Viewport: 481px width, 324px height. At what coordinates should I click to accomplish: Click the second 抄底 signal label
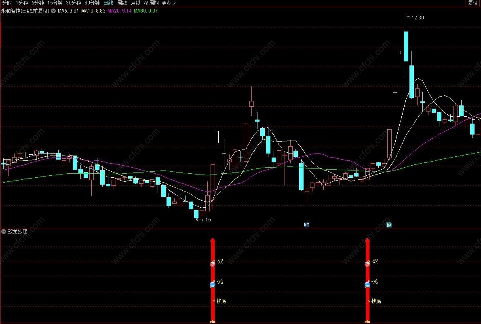pyautogui.click(x=376, y=301)
